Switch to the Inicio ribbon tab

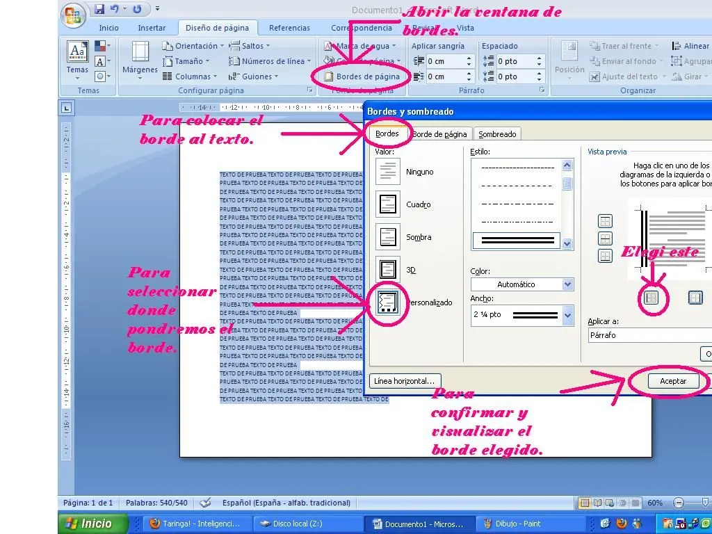(109, 28)
